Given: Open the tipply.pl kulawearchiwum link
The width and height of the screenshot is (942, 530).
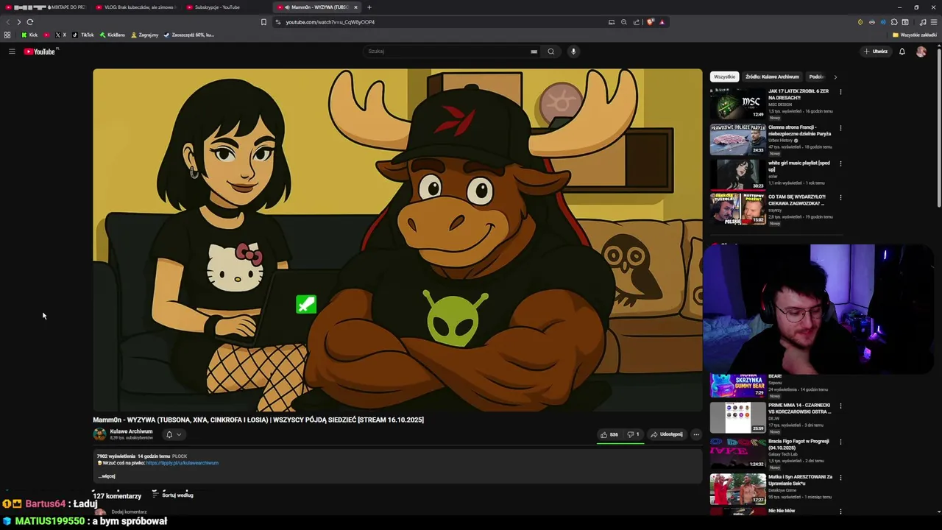Looking at the screenshot, I should click(x=183, y=463).
